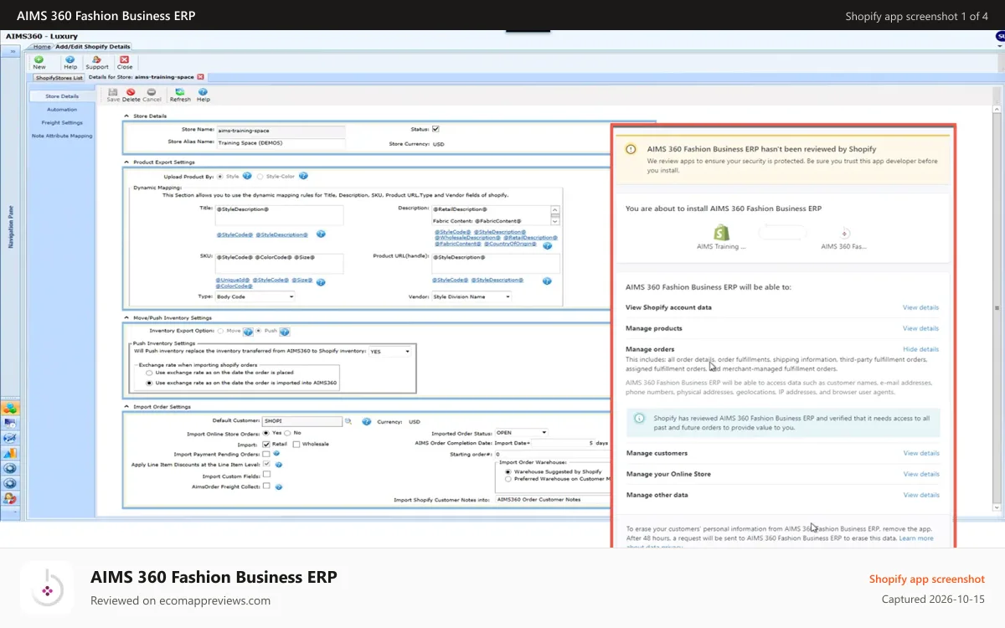Select the Add/Edit Shopify Details tab
The width and height of the screenshot is (1005, 628).
click(93, 47)
